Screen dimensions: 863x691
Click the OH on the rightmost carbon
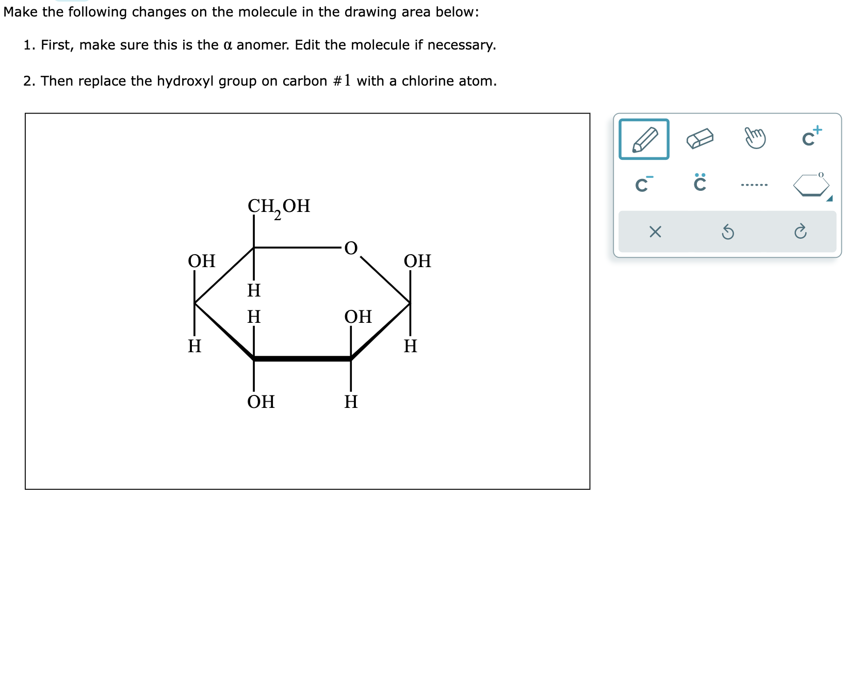[418, 261]
